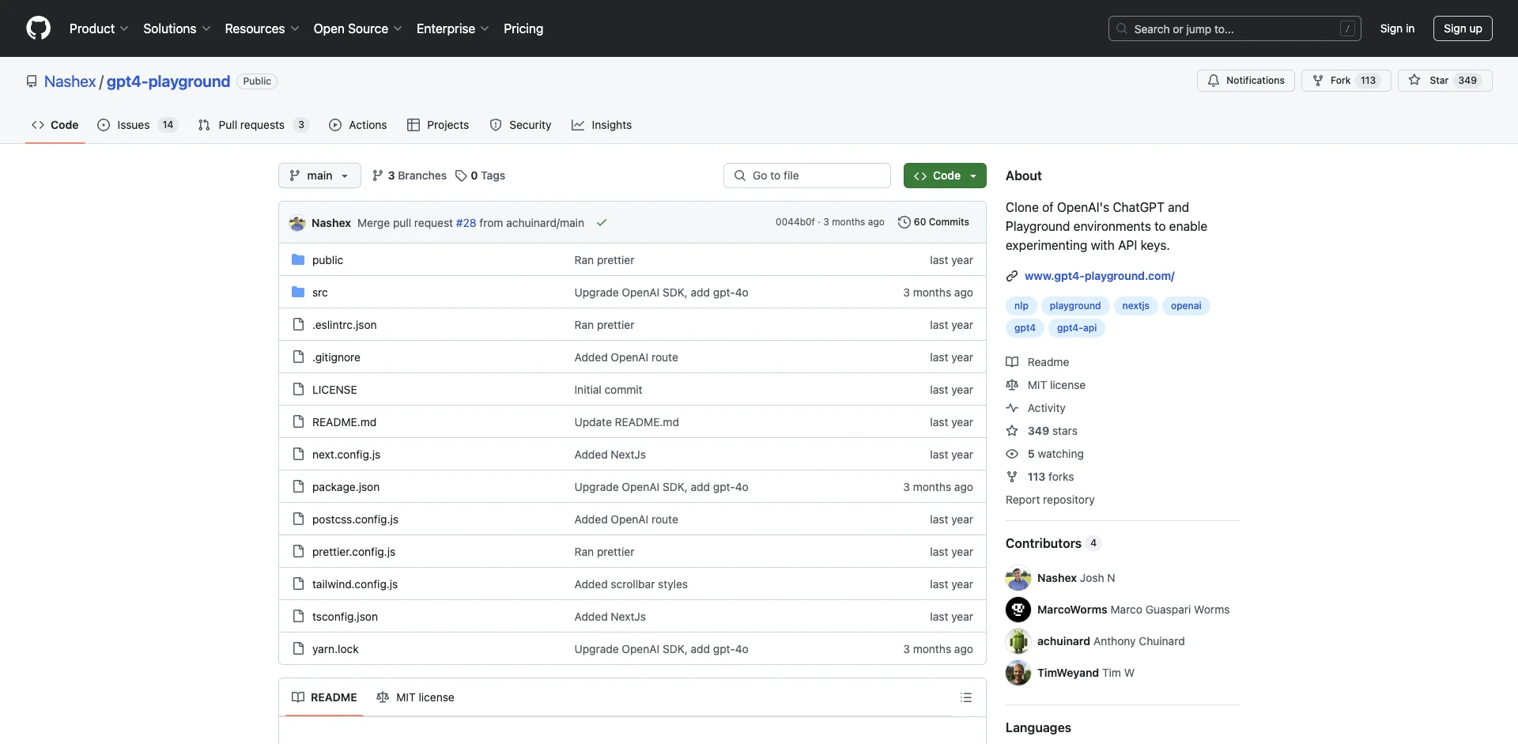
Task: Star the gpt4-playground repository
Action: [1444, 81]
